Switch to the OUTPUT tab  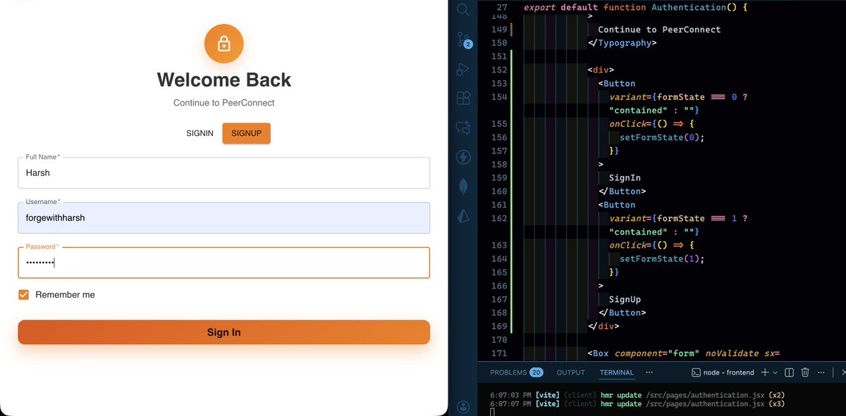coord(571,372)
